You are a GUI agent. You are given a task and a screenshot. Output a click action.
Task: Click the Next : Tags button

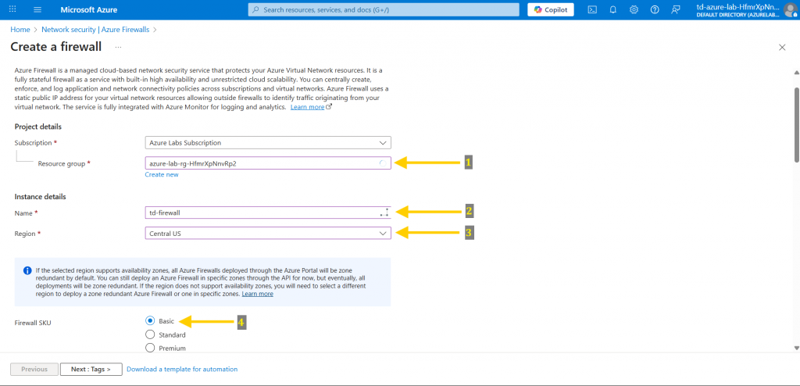tap(91, 369)
